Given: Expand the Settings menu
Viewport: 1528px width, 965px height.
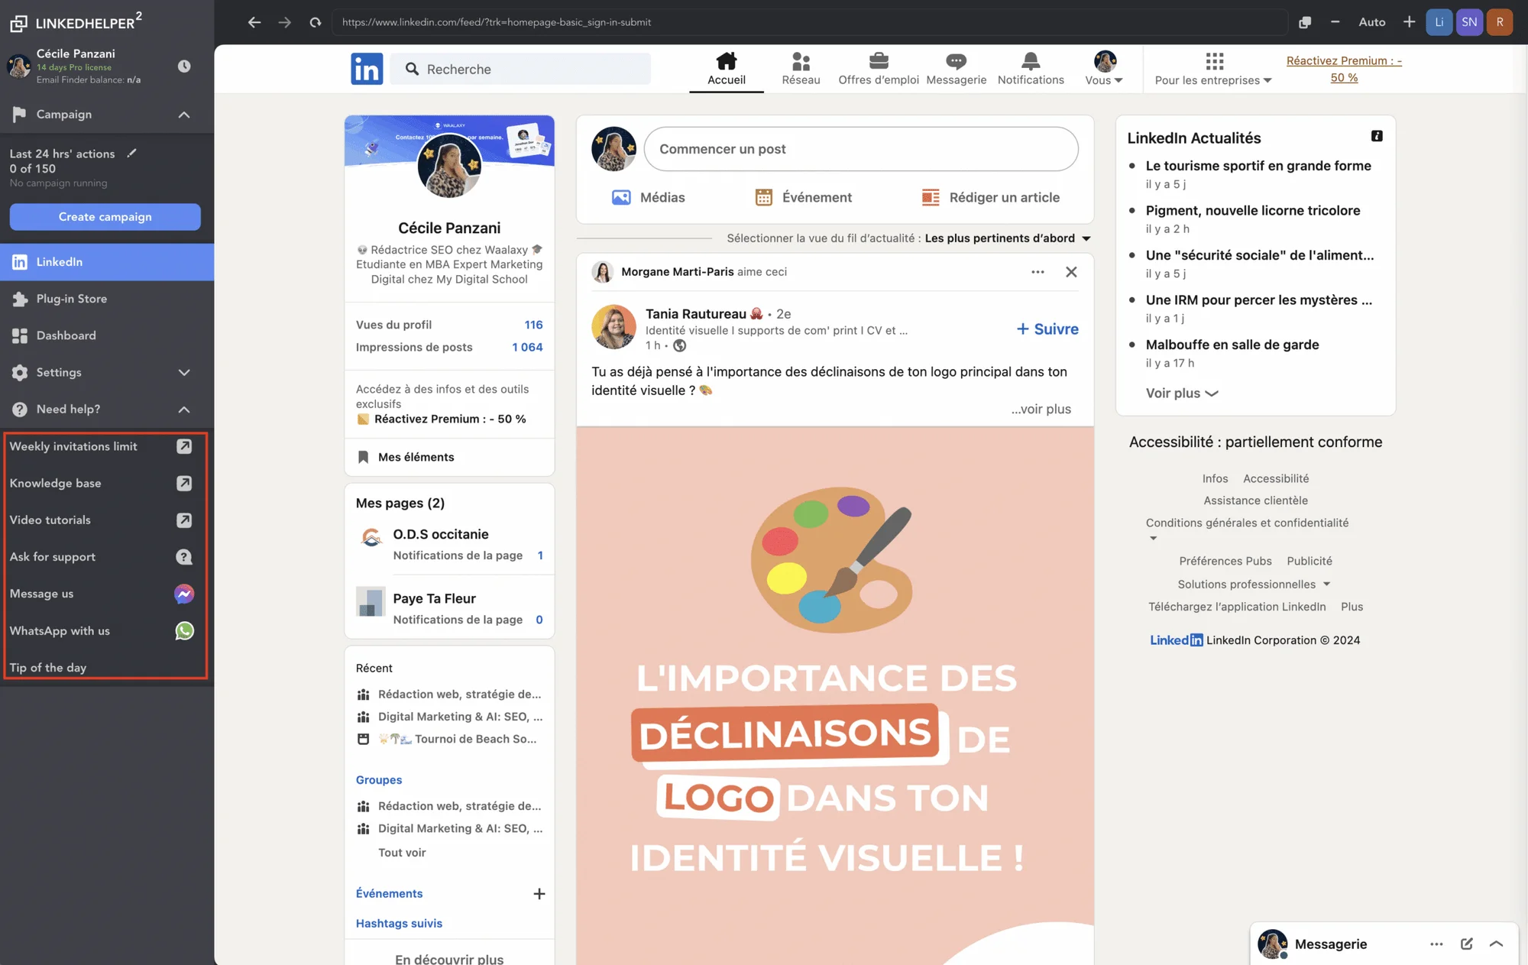Looking at the screenshot, I should pos(184,372).
